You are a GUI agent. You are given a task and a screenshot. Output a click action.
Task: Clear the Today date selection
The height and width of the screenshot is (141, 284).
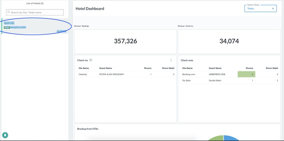tap(273, 9)
